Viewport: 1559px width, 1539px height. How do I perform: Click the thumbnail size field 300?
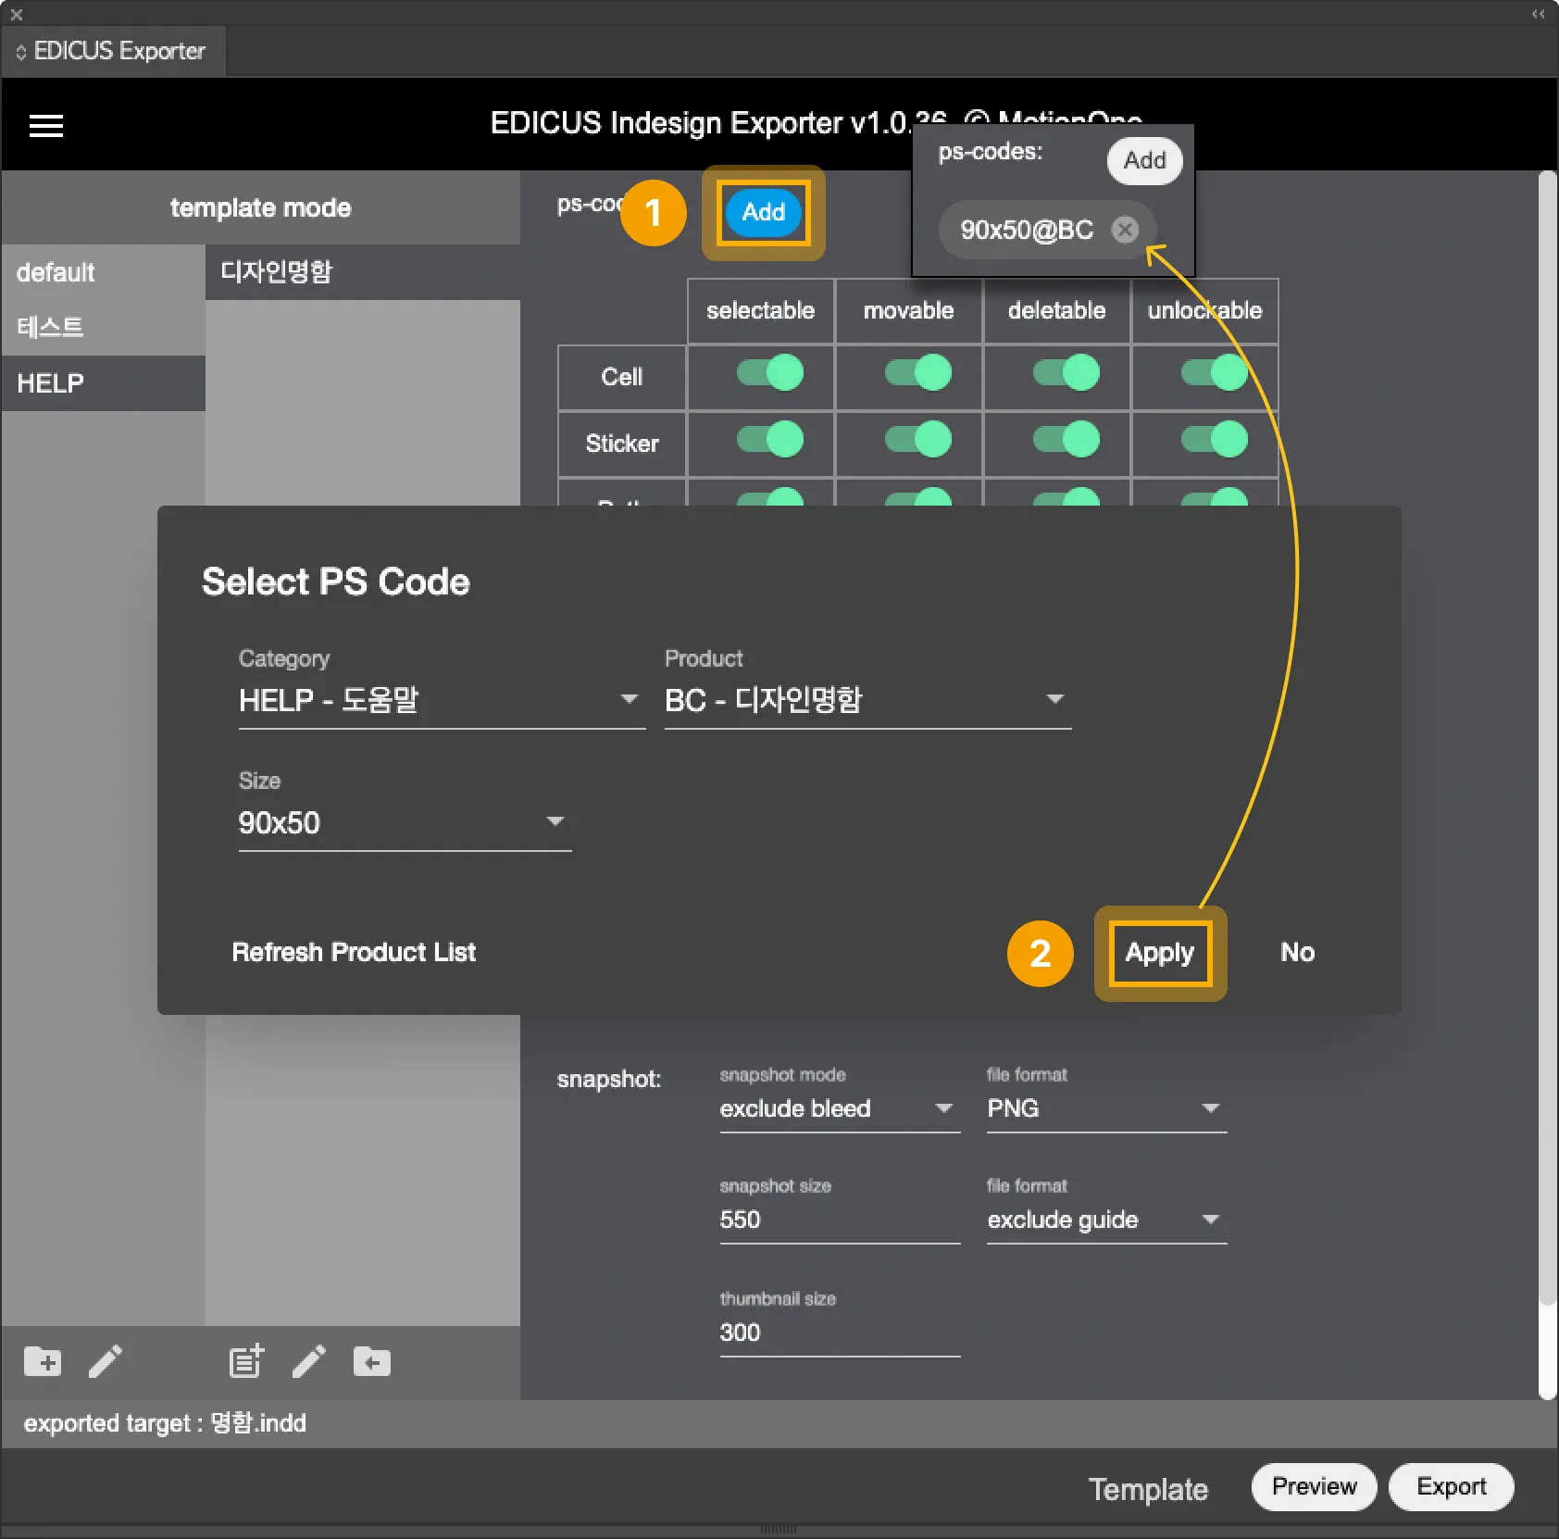coord(840,1333)
